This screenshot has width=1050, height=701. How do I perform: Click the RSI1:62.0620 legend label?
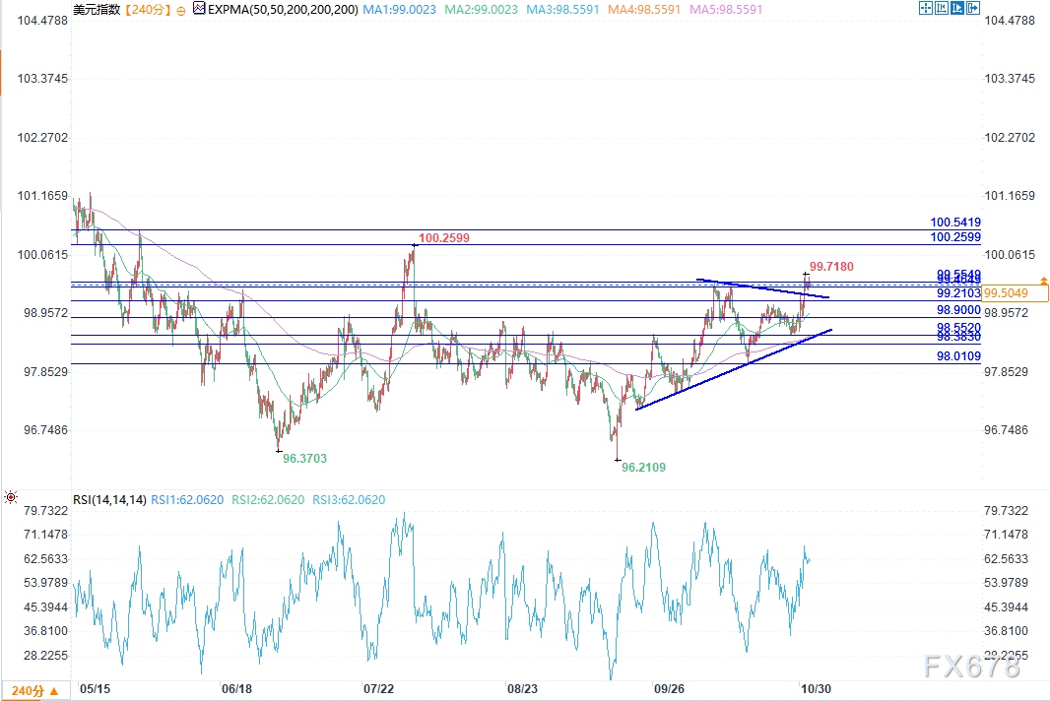click(x=189, y=500)
